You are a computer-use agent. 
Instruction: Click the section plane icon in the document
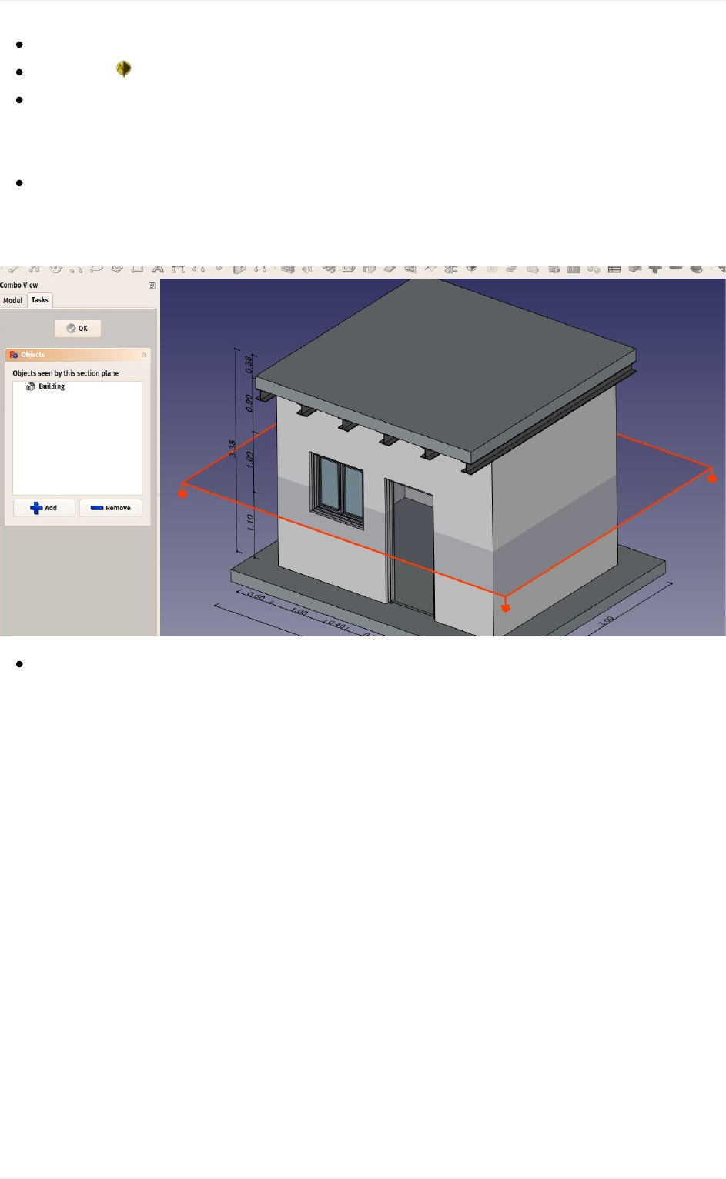(x=123, y=69)
